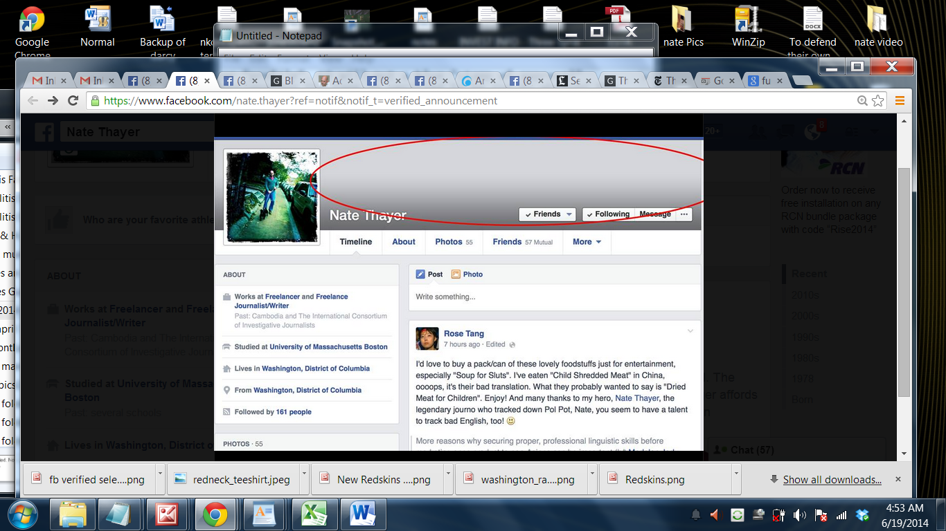Click the Facebook address bar URL
946x531 pixels.
[301, 101]
